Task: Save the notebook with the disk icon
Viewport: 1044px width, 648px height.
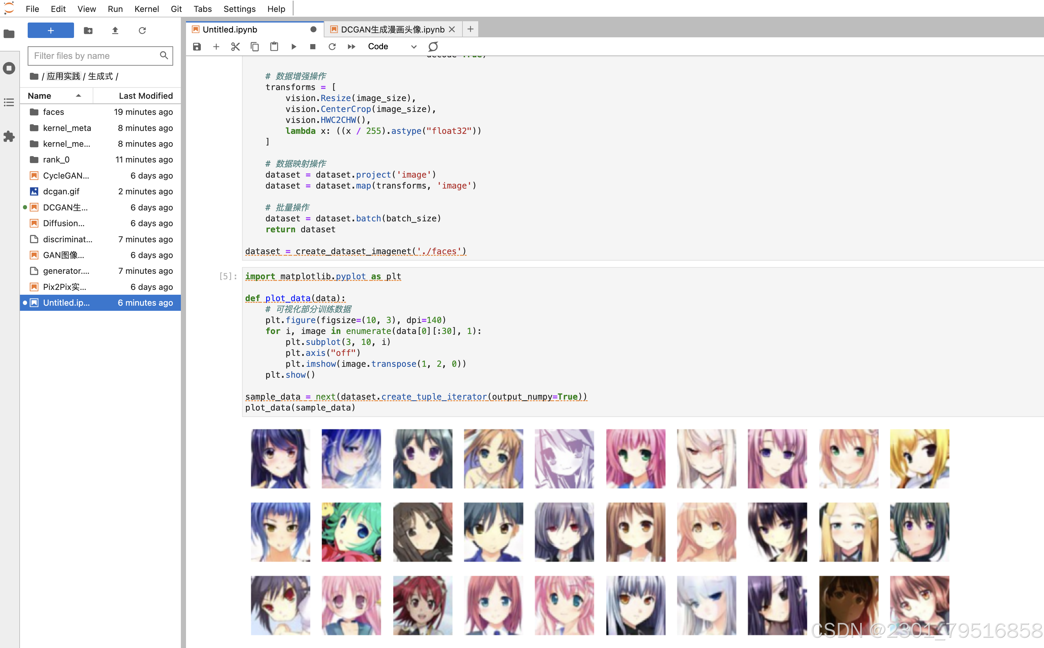Action: pyautogui.click(x=197, y=46)
